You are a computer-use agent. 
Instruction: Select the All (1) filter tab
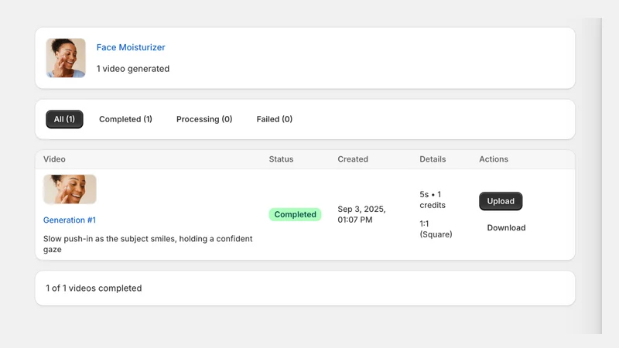(x=64, y=119)
